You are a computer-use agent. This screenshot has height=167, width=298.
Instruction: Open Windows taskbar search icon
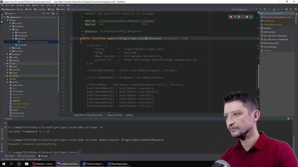[11, 164]
